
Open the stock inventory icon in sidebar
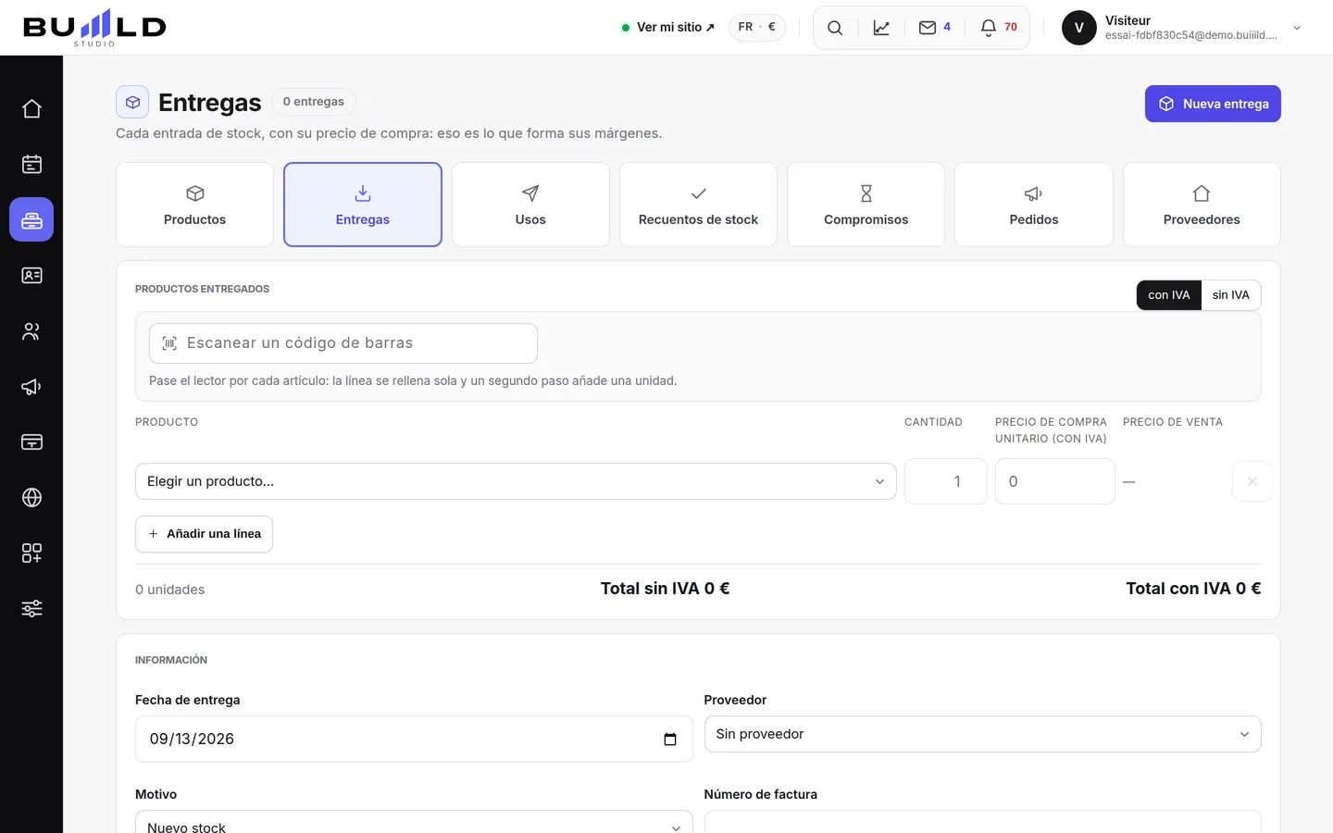point(31,219)
